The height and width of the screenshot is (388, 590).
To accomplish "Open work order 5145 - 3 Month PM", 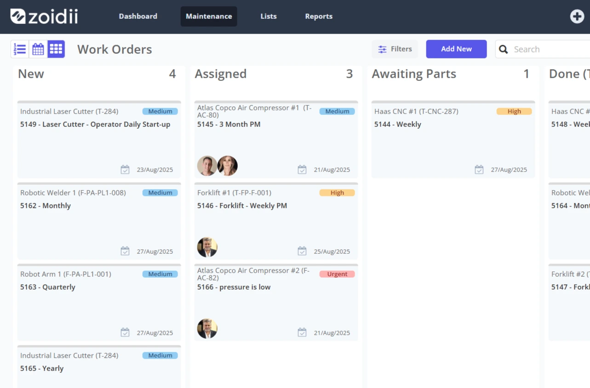I will 229,124.
